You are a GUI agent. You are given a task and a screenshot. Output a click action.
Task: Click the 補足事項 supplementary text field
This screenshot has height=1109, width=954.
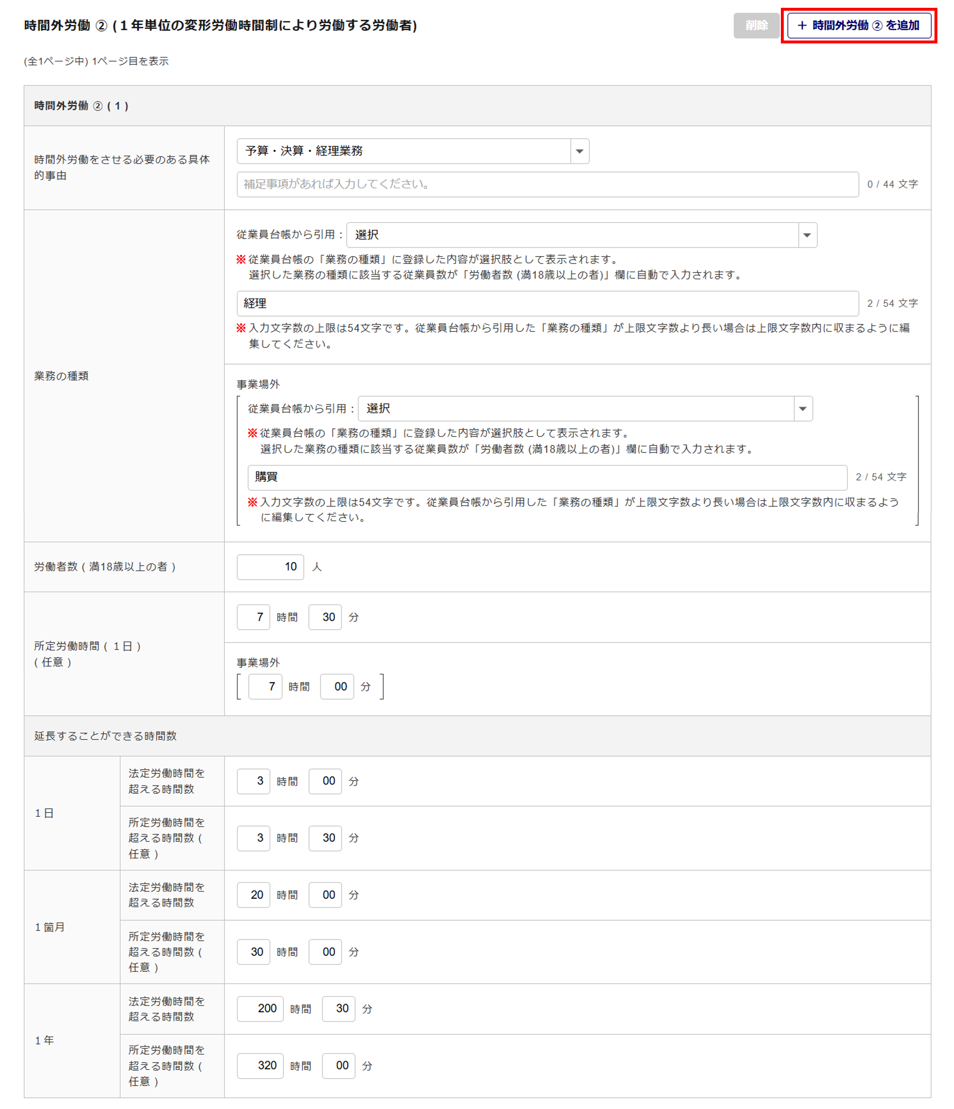(x=547, y=184)
